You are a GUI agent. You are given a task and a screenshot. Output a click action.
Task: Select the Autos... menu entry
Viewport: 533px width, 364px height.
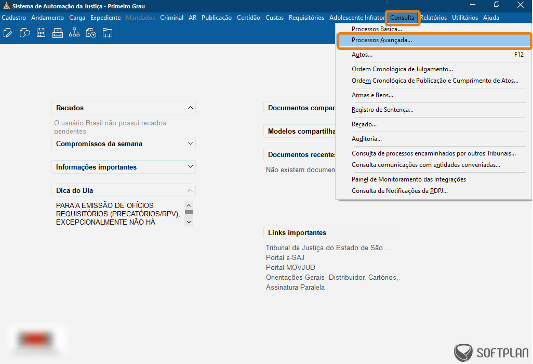pos(433,55)
